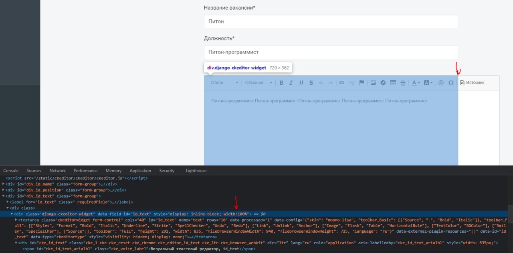Click the Источник source button

click(x=473, y=83)
